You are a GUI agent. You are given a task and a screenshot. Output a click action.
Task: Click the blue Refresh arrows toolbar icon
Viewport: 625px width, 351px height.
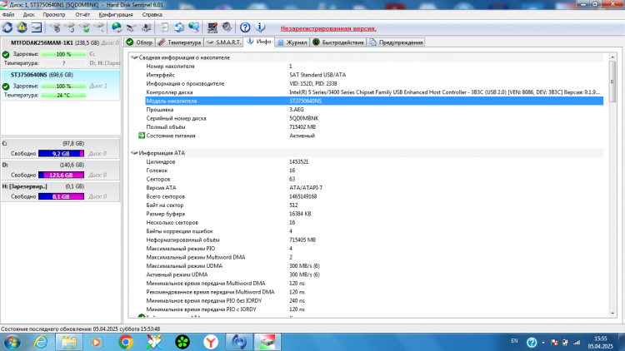(7, 27)
